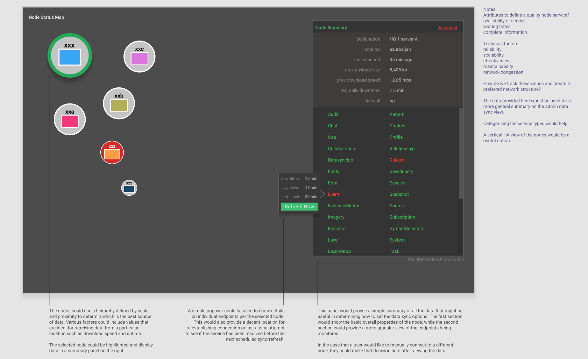Select the Datasyncjob entry in the endpoint list
Viewport: 588px width, 359px height.
(340, 160)
